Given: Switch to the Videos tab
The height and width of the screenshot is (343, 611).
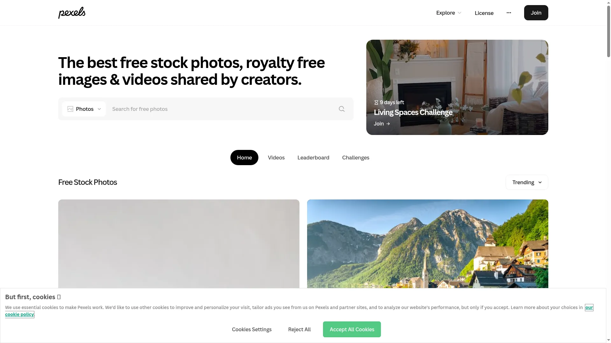Looking at the screenshot, I should (276, 158).
